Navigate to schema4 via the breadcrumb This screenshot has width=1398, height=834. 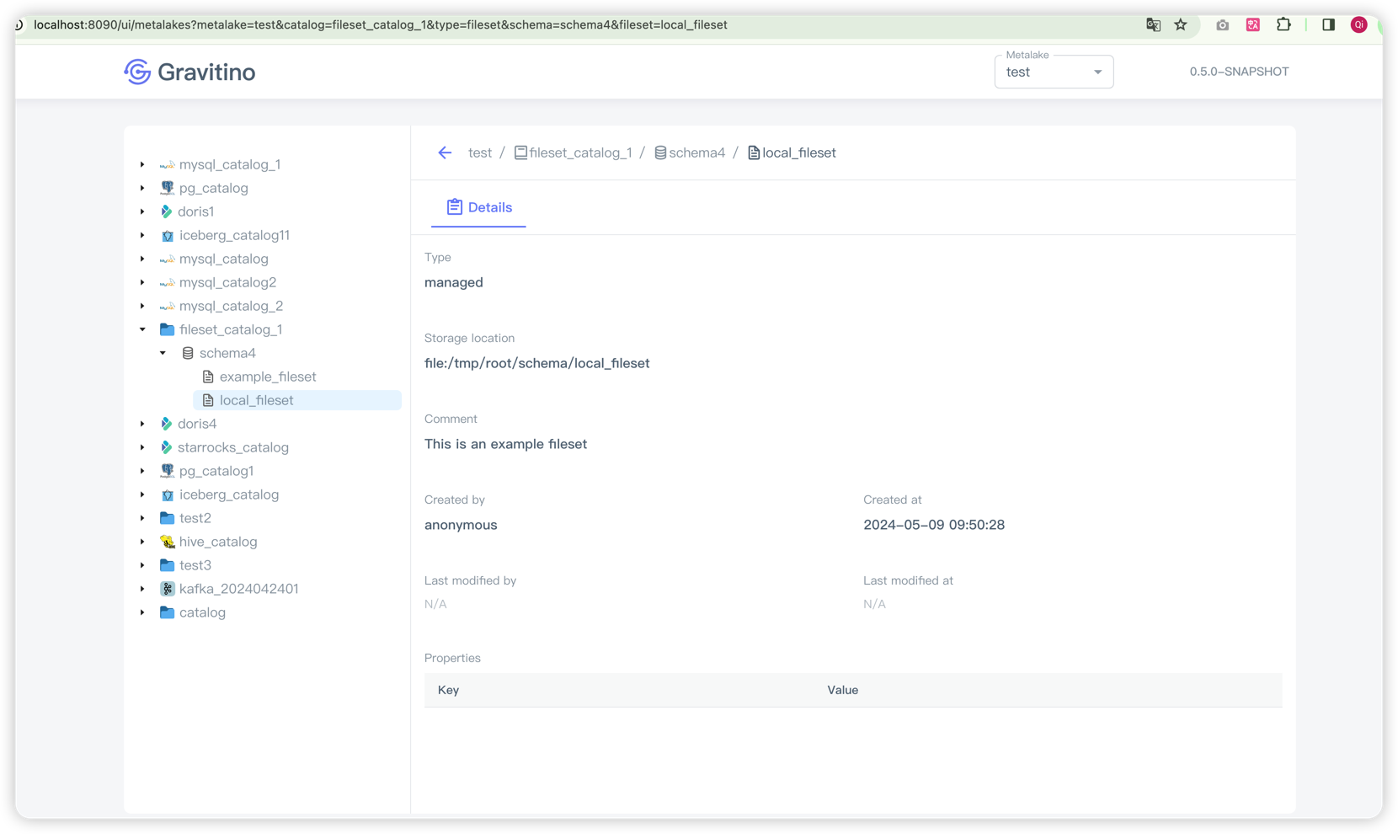point(696,152)
